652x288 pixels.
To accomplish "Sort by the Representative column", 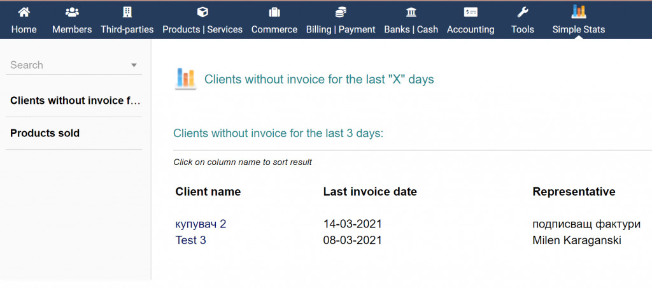I will pos(574,192).
